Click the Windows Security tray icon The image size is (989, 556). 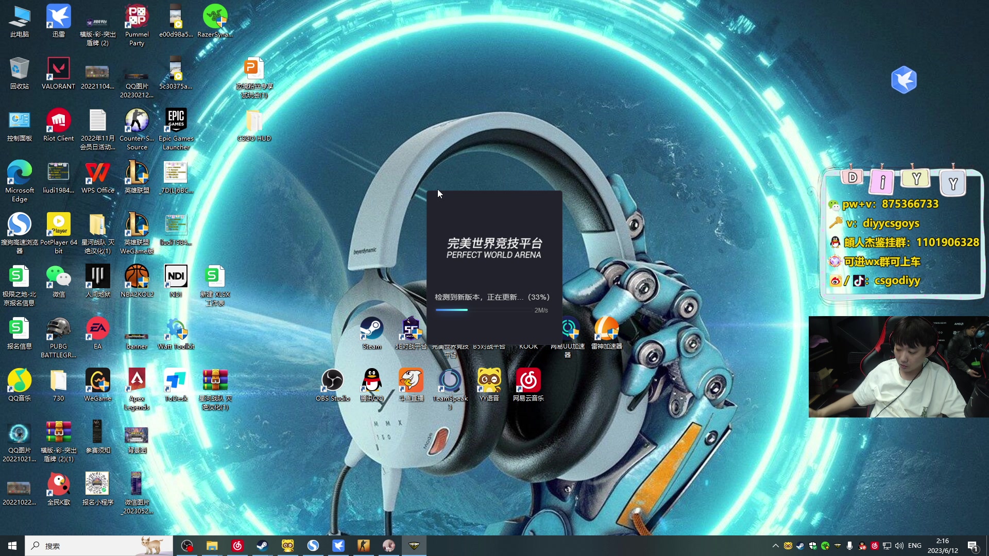[x=813, y=546]
